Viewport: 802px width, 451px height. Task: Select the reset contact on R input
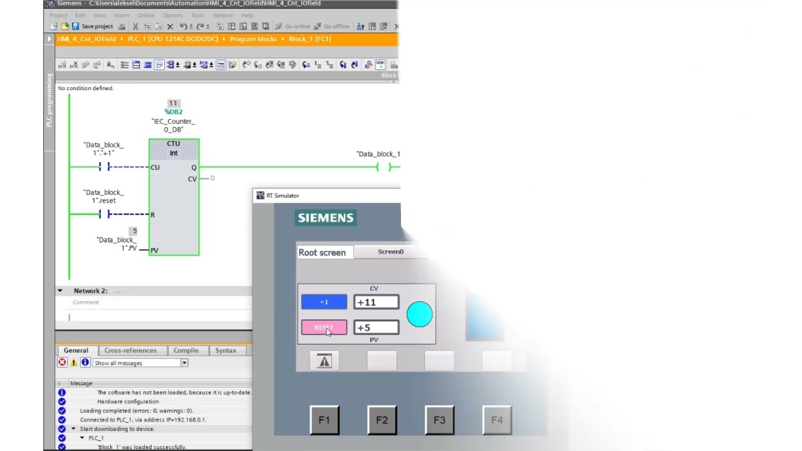coord(105,214)
